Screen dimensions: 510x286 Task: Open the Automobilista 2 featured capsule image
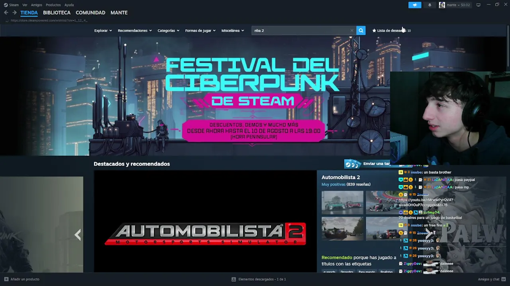tap(205, 222)
